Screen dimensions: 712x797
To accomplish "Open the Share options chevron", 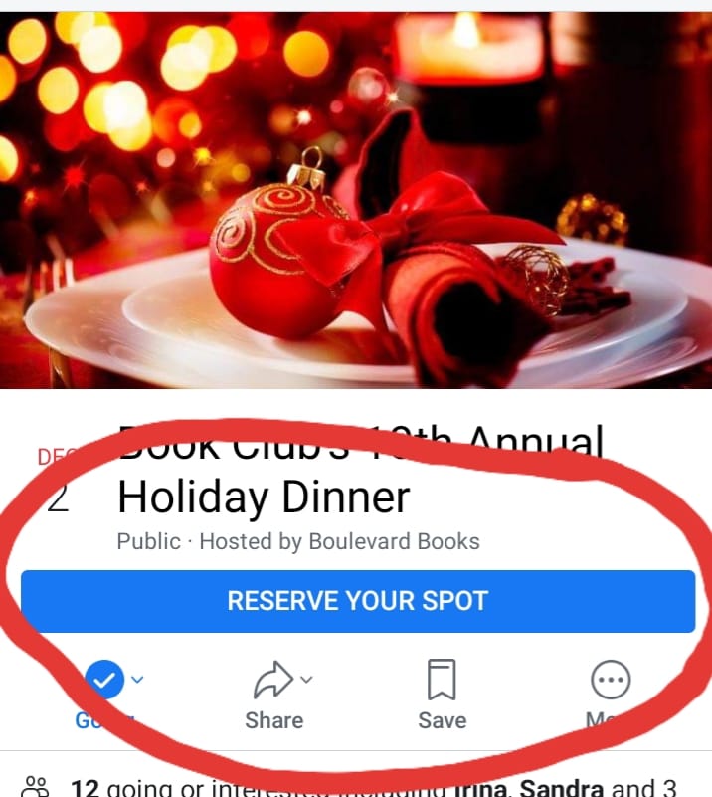I will click(x=306, y=679).
